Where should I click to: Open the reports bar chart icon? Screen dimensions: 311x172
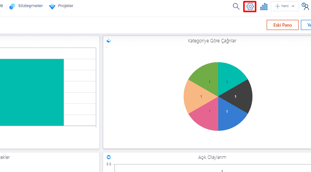point(264,6)
